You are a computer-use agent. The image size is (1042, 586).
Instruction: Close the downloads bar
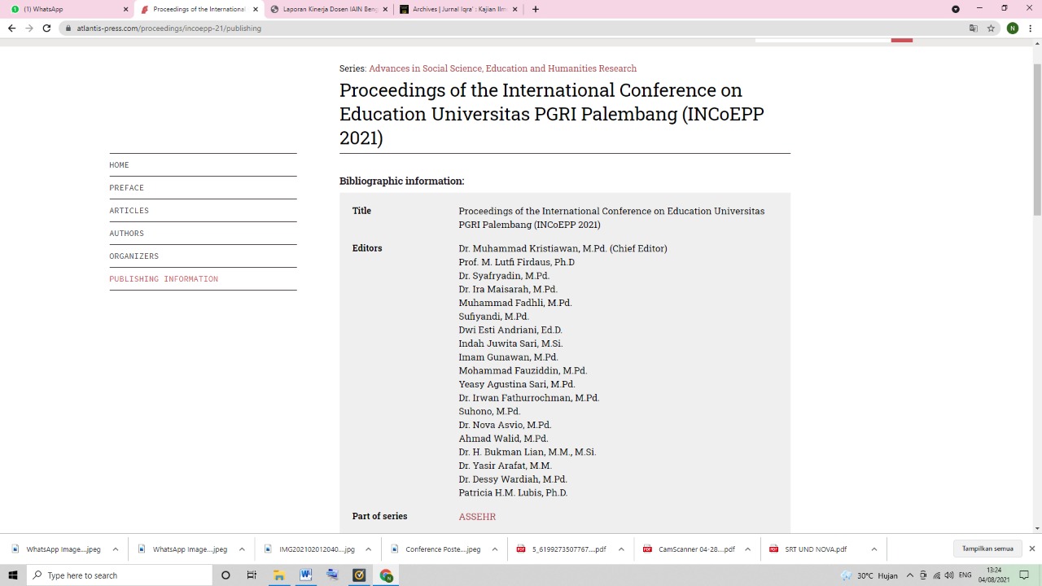click(x=1031, y=549)
